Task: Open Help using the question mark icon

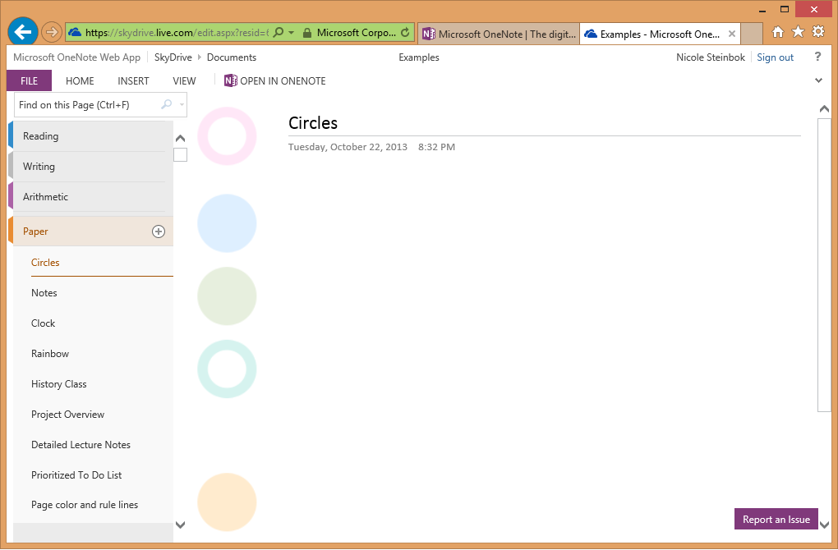Action: [x=819, y=57]
